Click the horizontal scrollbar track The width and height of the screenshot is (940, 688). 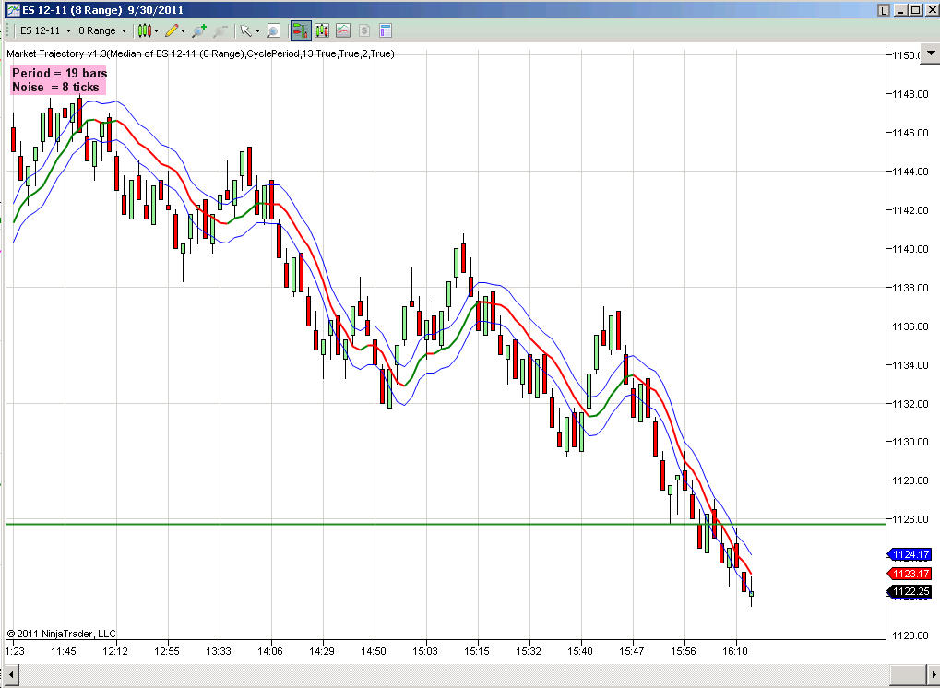tap(456, 675)
